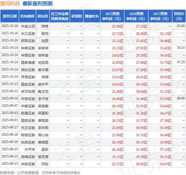Screen dimensions: 186x175
Task: Select the 报告日期 column header
Action: (x=10, y=16)
